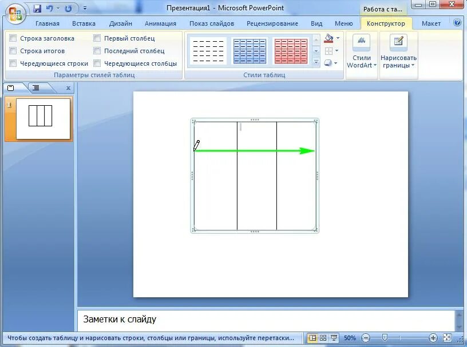Screen dimensions: 467x347
Task: Enable the Строка заголовка checkbox
Action: (13, 38)
